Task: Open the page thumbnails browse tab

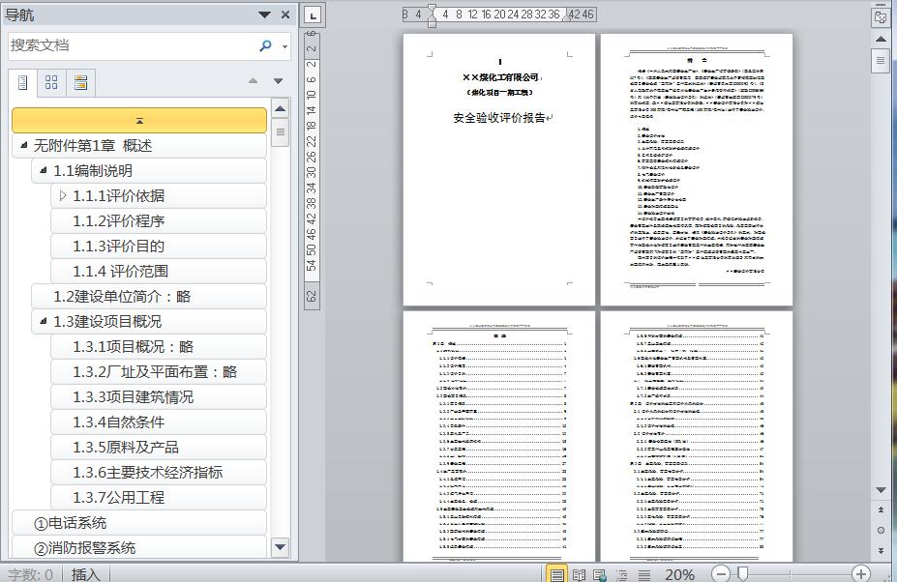Action: [x=51, y=83]
